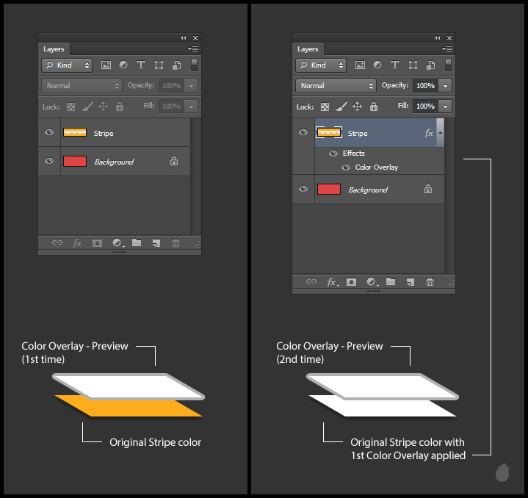
Task: Click the Effects label under the Stripe layer
Action: click(354, 154)
